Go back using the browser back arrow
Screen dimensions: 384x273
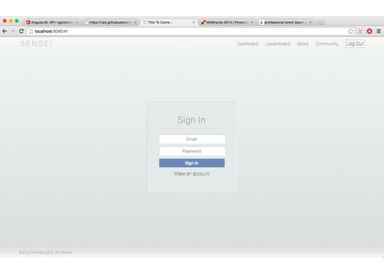tap(4, 31)
